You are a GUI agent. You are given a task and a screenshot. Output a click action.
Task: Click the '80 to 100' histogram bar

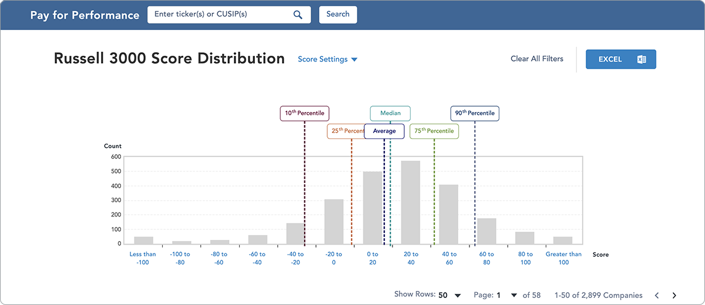coord(525,238)
